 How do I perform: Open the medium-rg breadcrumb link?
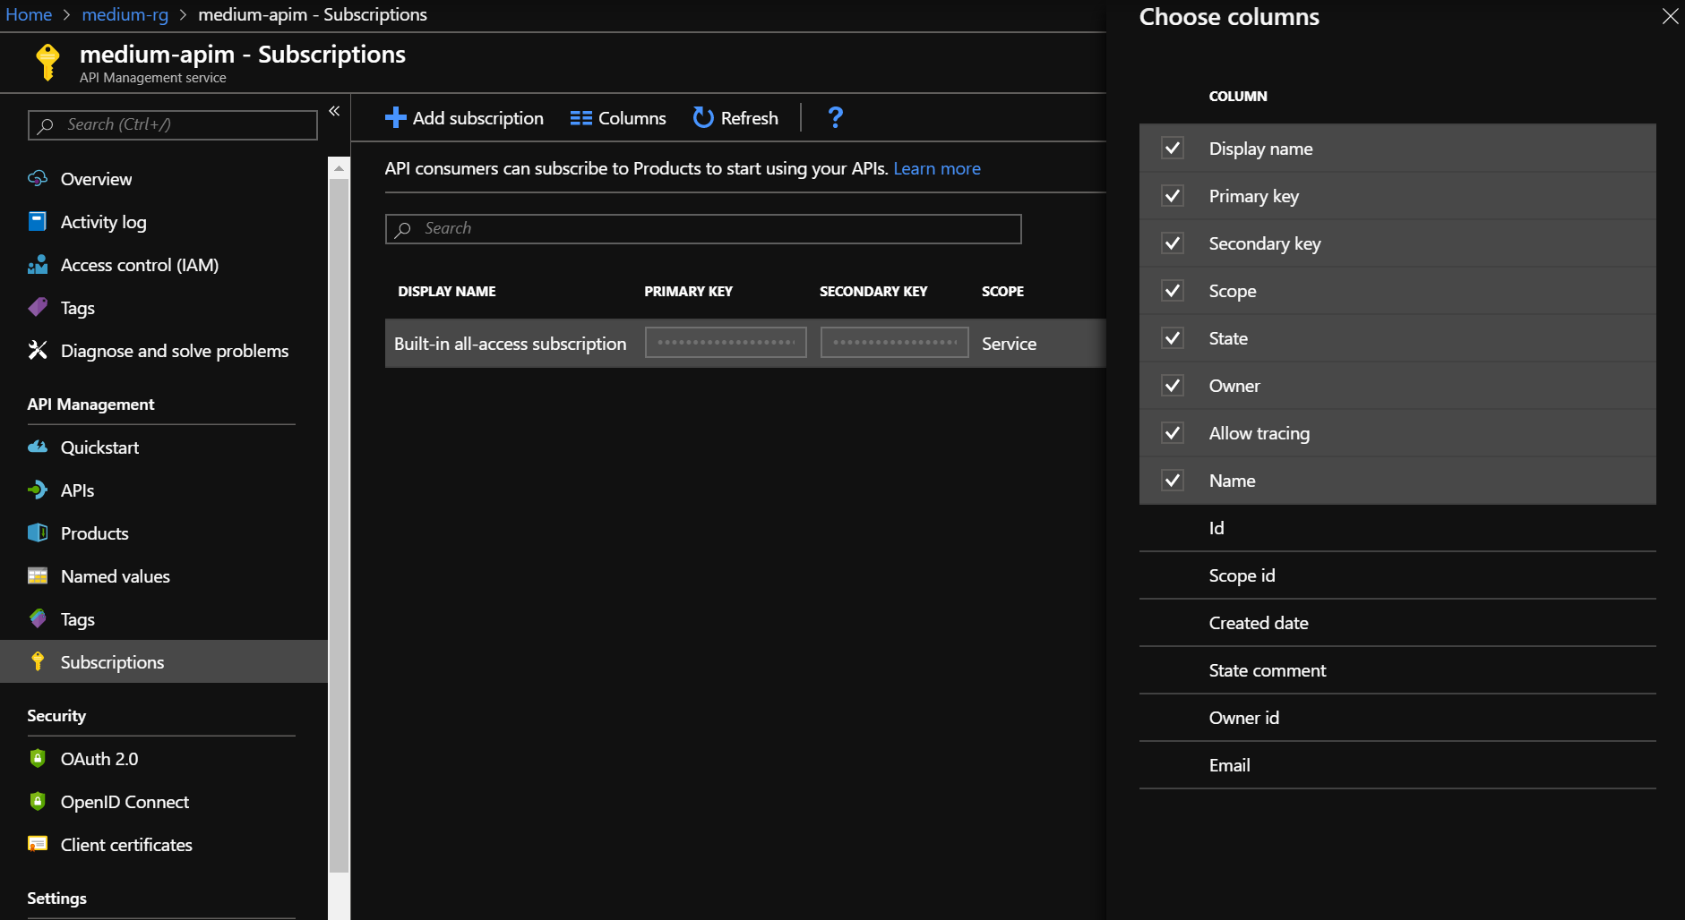click(125, 14)
